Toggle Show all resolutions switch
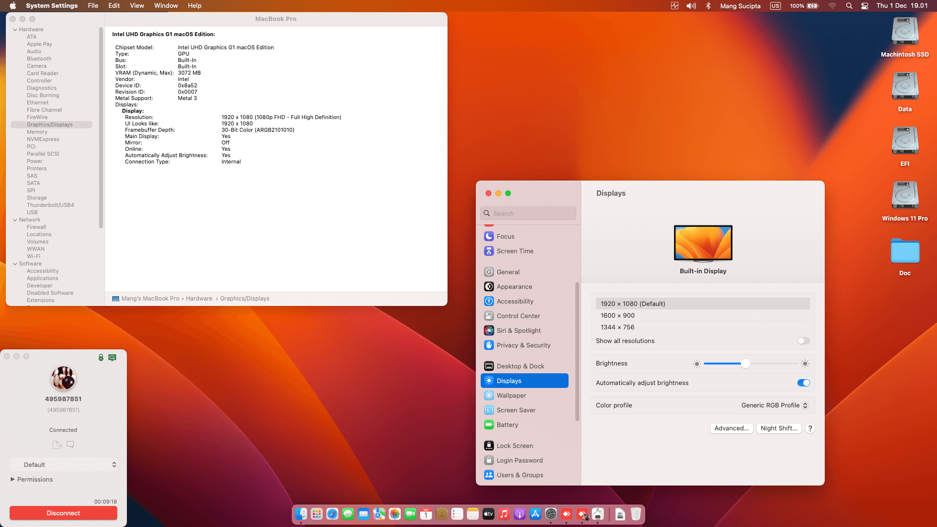Screen dimensions: 937x527 coord(803,341)
